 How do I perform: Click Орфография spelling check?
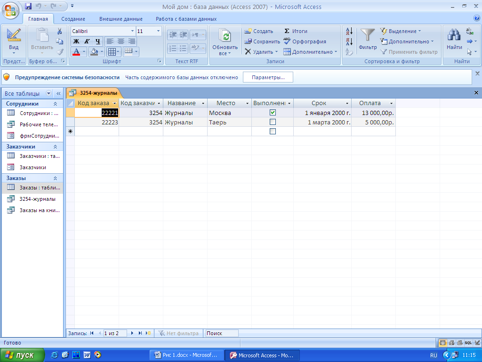(x=305, y=41)
